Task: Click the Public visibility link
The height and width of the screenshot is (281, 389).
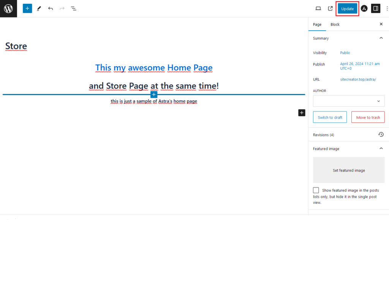Action: click(345, 53)
